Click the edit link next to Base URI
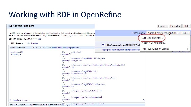 click(x=39, y=39)
